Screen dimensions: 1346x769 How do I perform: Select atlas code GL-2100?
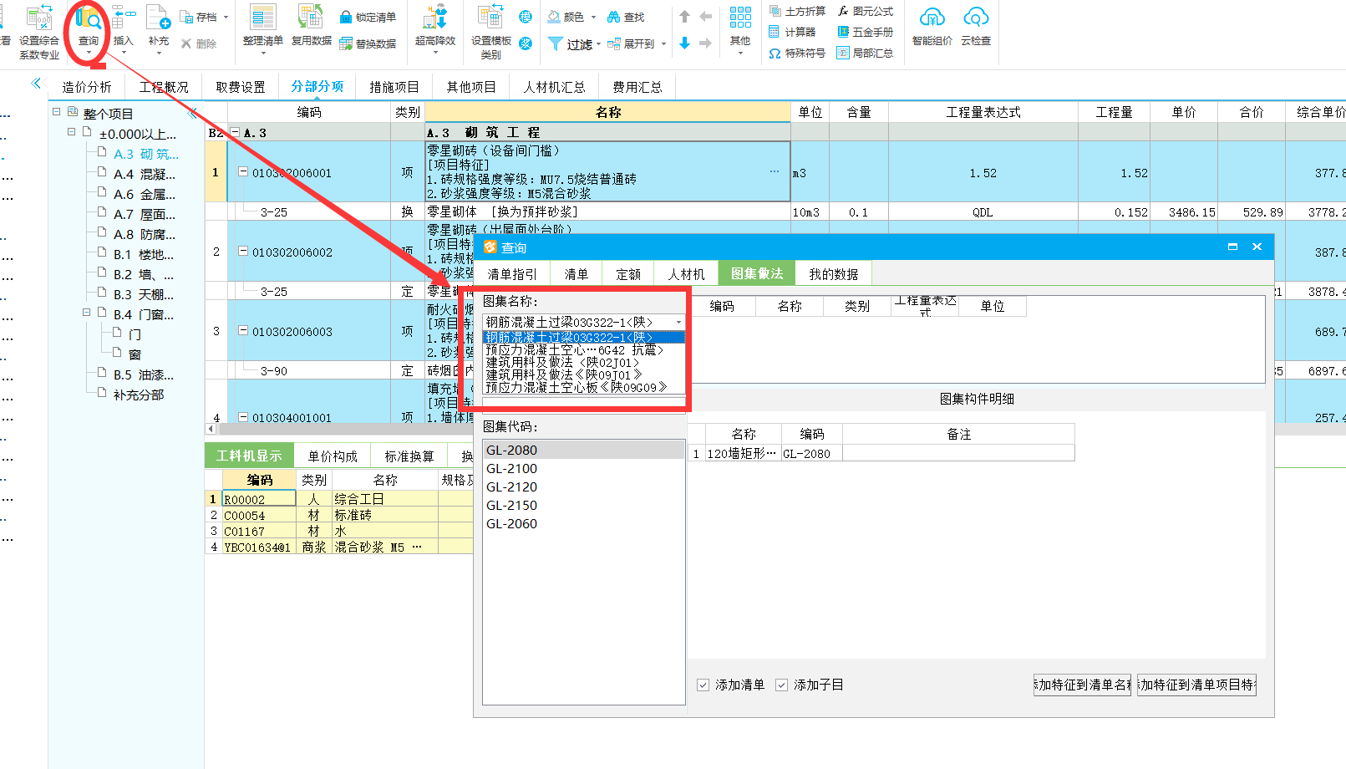[x=583, y=468]
